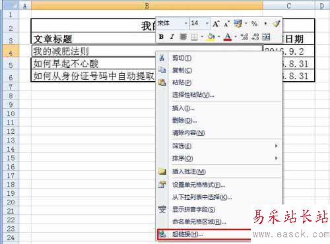The height and width of the screenshot is (244, 330).
Task: Select 插入(I)... menu entry
Action: pos(219,108)
